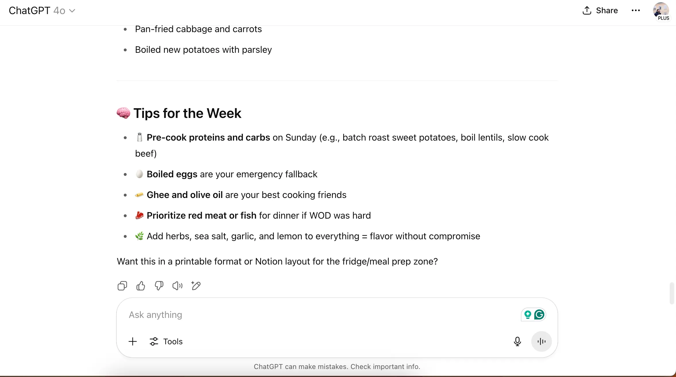The height and width of the screenshot is (377, 676).
Task: Copy the response with the copy icon
Action: point(122,286)
